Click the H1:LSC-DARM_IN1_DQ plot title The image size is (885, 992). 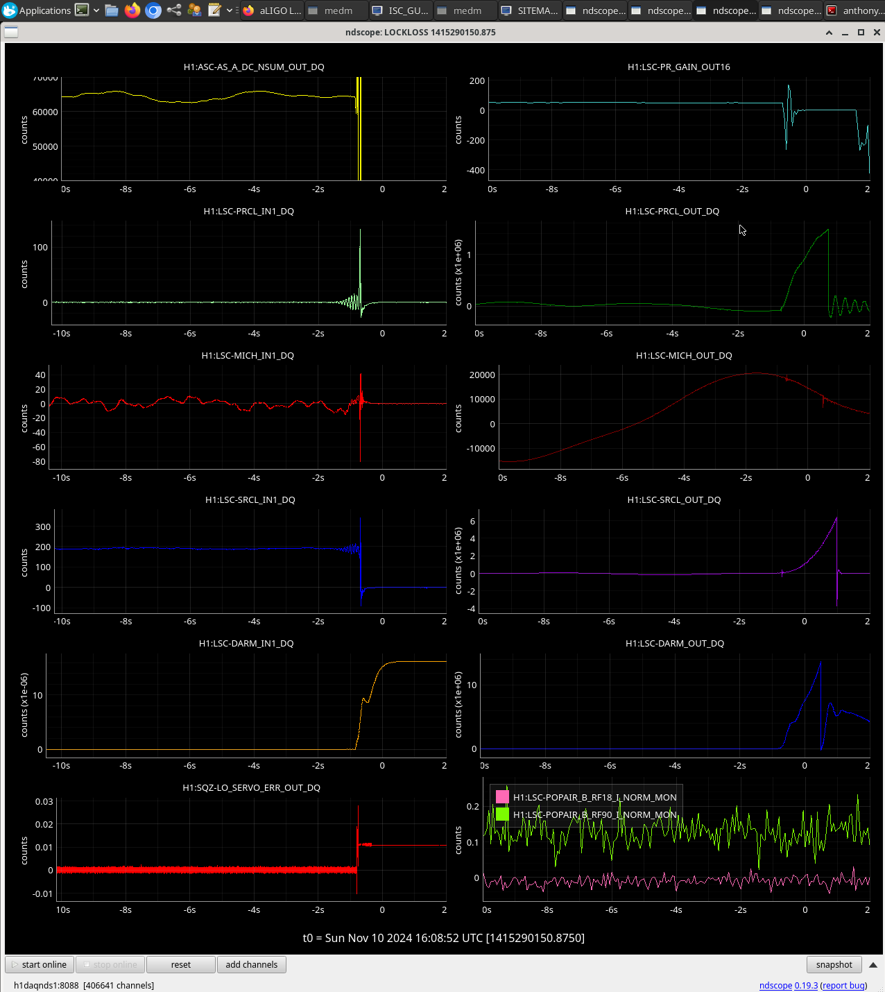click(246, 643)
